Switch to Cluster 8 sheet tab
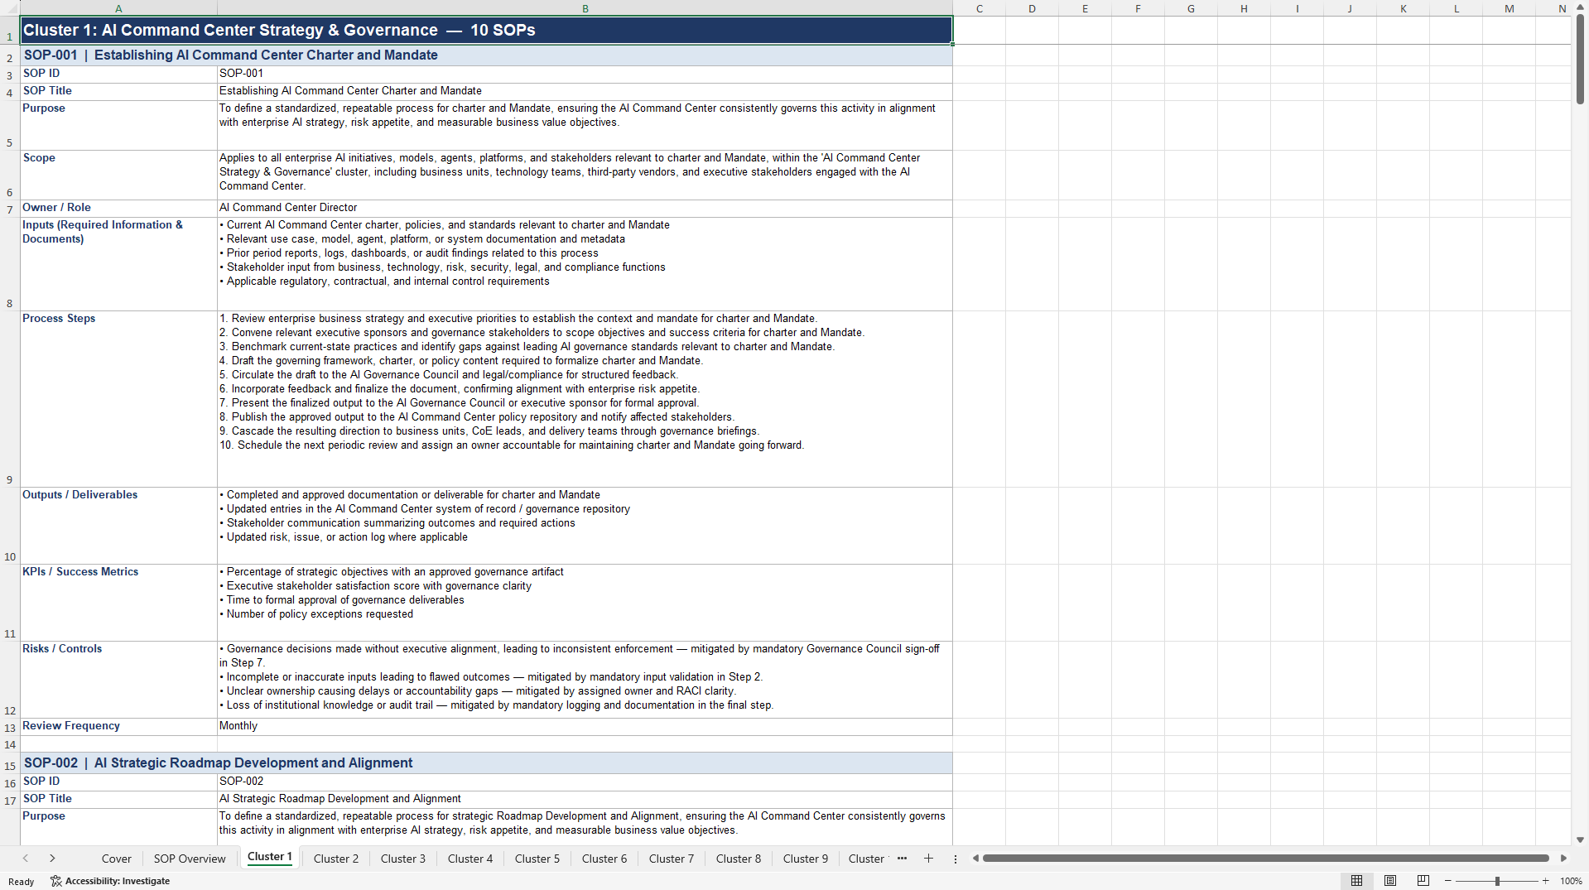 (x=739, y=859)
